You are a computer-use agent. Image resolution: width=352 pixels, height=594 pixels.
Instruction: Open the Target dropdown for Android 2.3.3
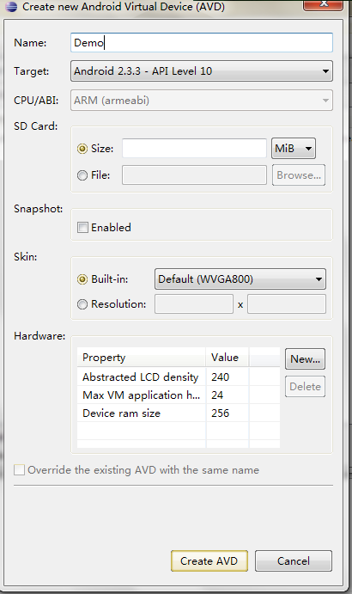[x=202, y=70]
